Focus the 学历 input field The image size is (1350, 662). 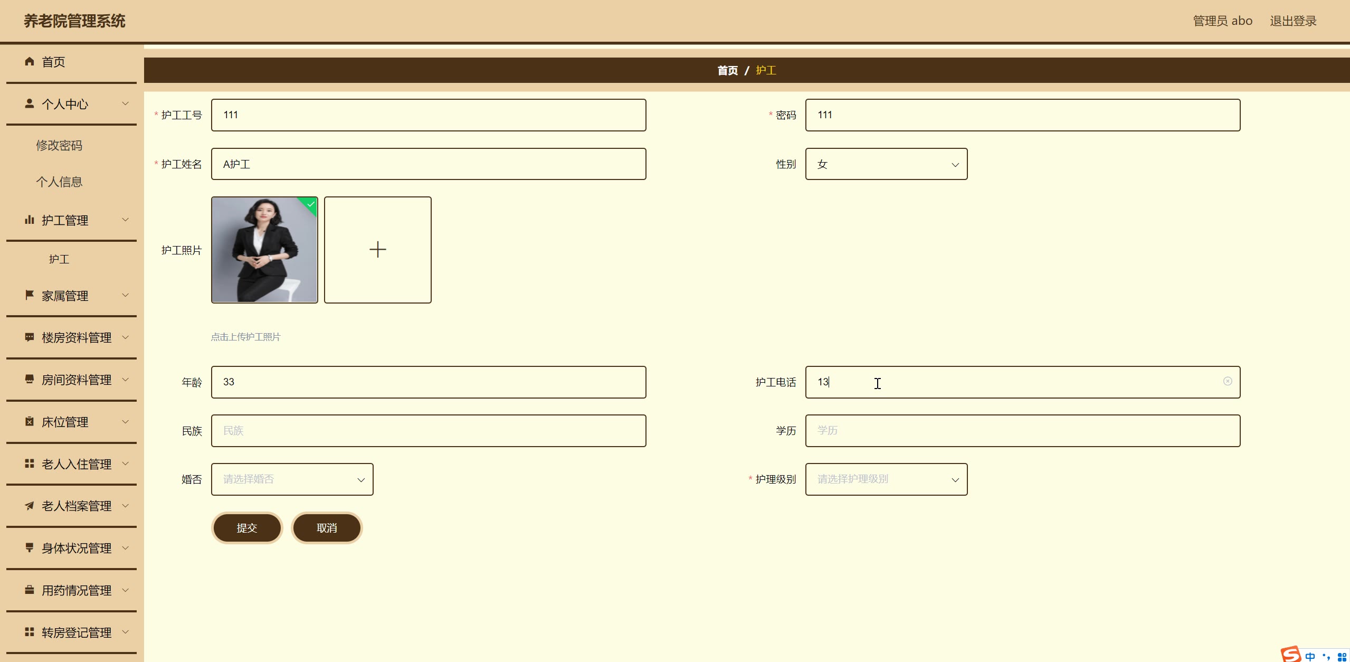click(1023, 431)
